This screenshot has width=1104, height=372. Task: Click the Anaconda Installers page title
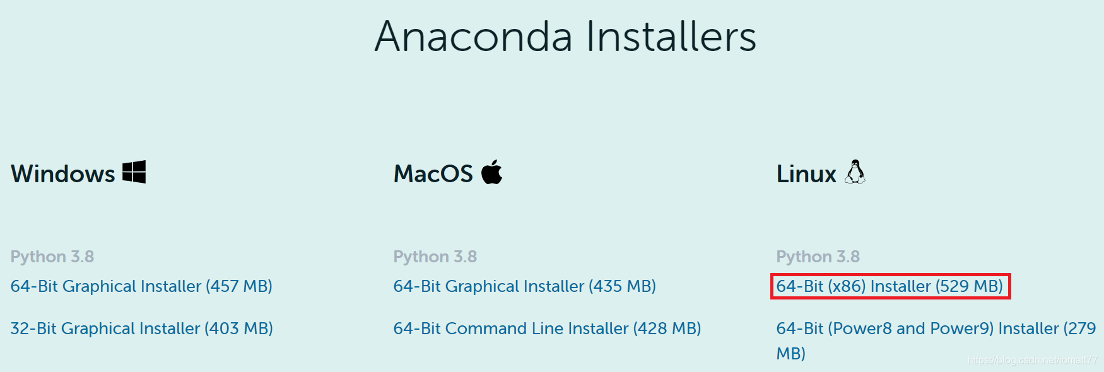565,37
